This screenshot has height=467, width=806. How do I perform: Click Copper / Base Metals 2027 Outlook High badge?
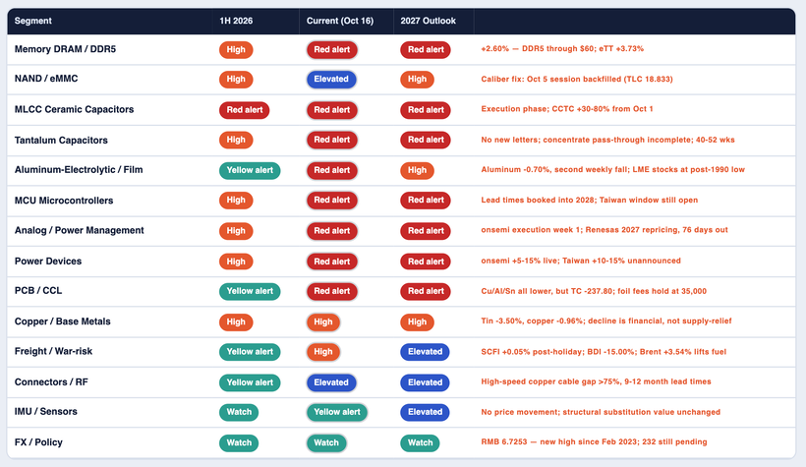tap(418, 321)
